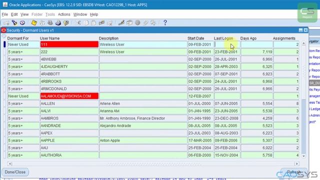The image size is (320, 180).
Task: Click the Refresh button
Action: coord(294,172)
